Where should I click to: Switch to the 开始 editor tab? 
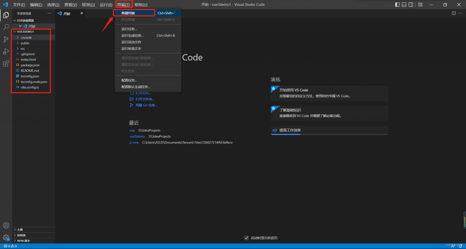tap(70, 13)
